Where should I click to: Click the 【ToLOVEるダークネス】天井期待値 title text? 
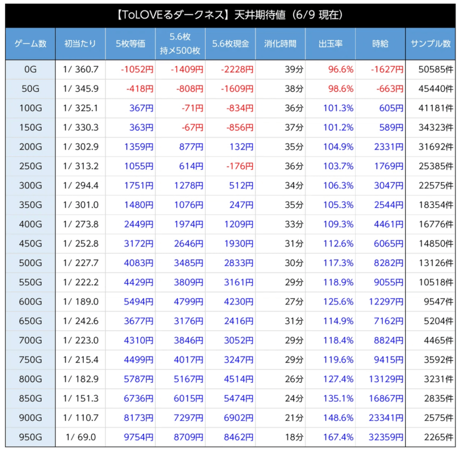pyautogui.click(x=230, y=15)
